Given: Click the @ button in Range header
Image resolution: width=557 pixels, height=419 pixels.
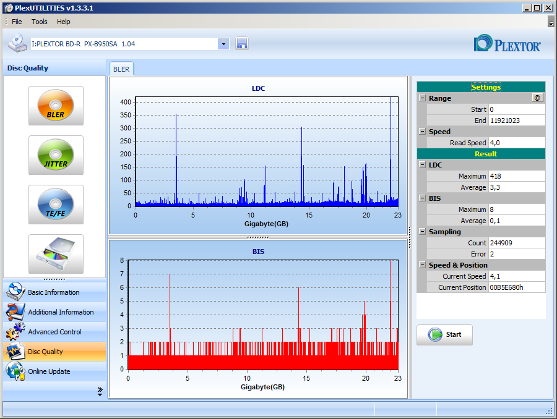Looking at the screenshot, I should click(537, 98).
